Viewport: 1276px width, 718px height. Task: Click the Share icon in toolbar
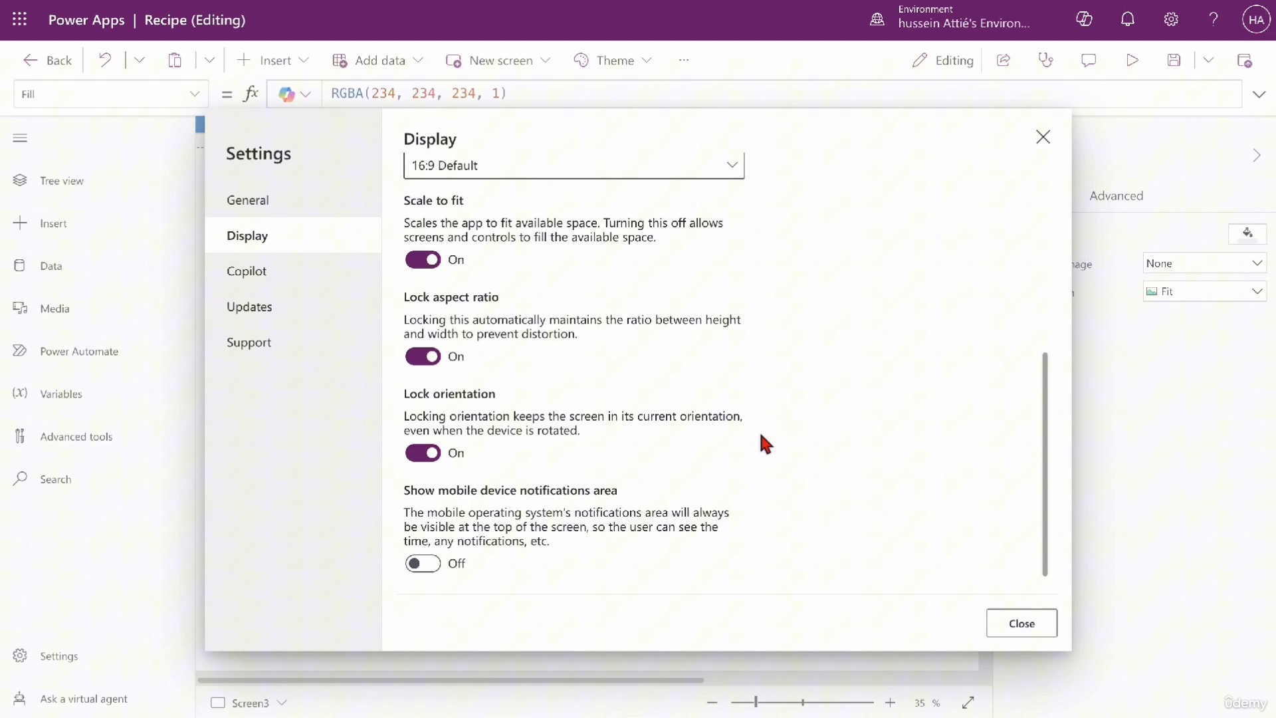[x=1004, y=60]
